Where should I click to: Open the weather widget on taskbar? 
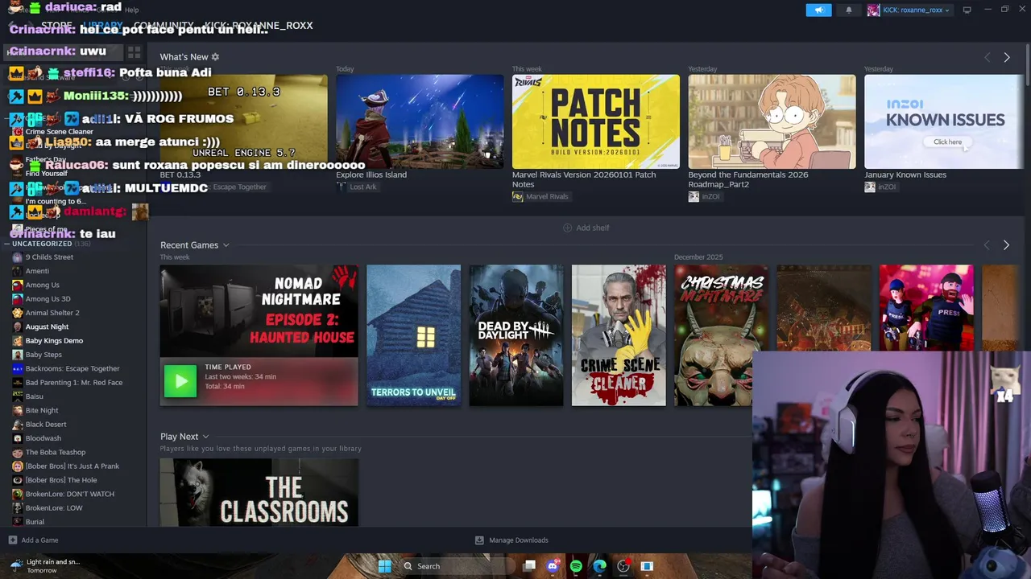click(44, 566)
